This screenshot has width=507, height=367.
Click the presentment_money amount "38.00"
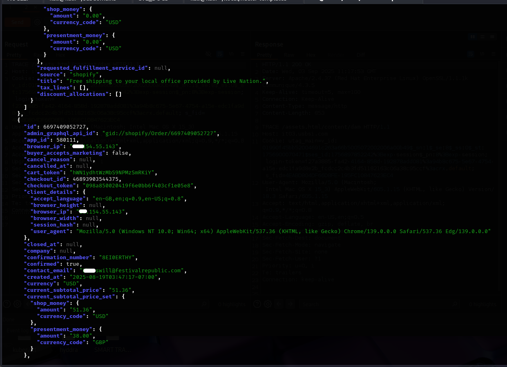tap(81, 336)
